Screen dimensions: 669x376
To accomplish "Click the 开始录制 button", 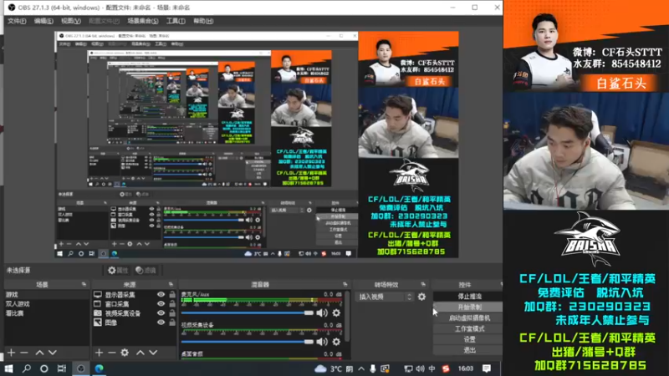I will (469, 307).
